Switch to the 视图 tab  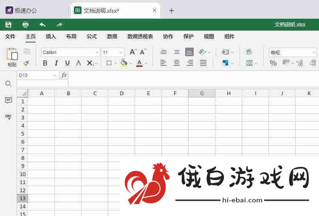pyautogui.click(x=209, y=37)
